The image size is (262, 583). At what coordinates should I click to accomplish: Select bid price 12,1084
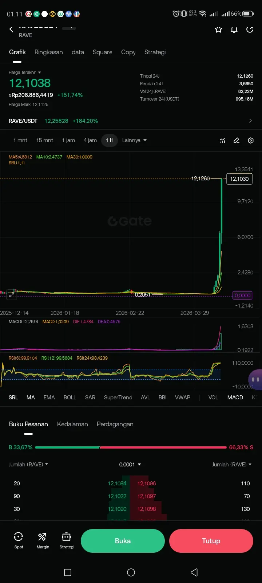pyautogui.click(x=117, y=484)
